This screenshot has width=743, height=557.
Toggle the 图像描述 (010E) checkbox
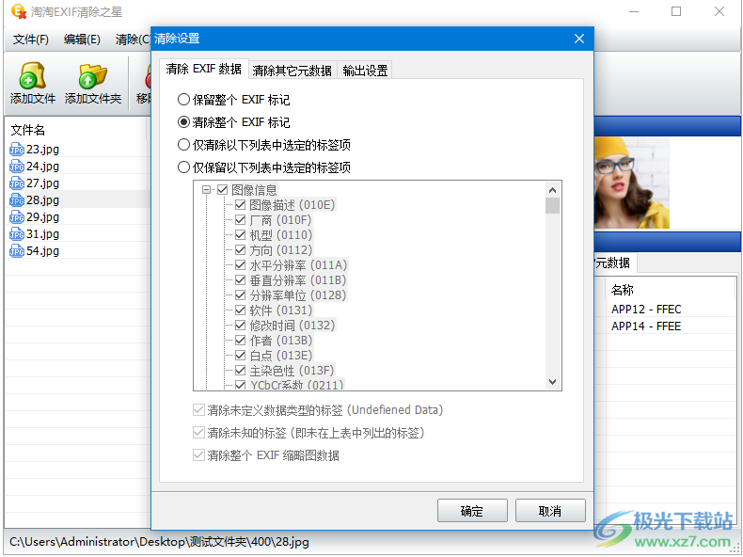tap(241, 205)
